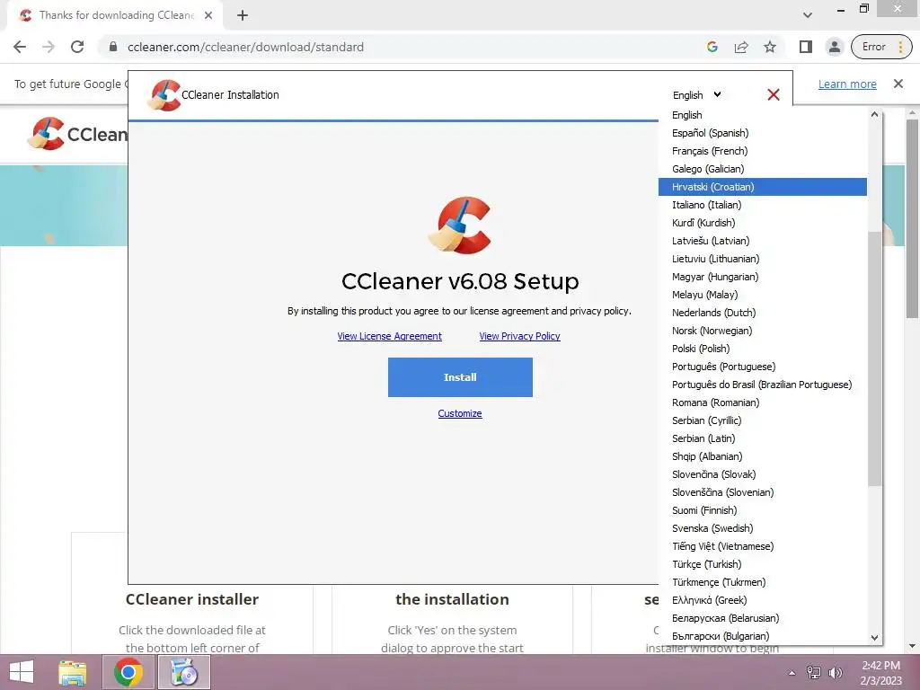Open Chrome profile avatar
Screen dimensions: 920x690
(835, 47)
